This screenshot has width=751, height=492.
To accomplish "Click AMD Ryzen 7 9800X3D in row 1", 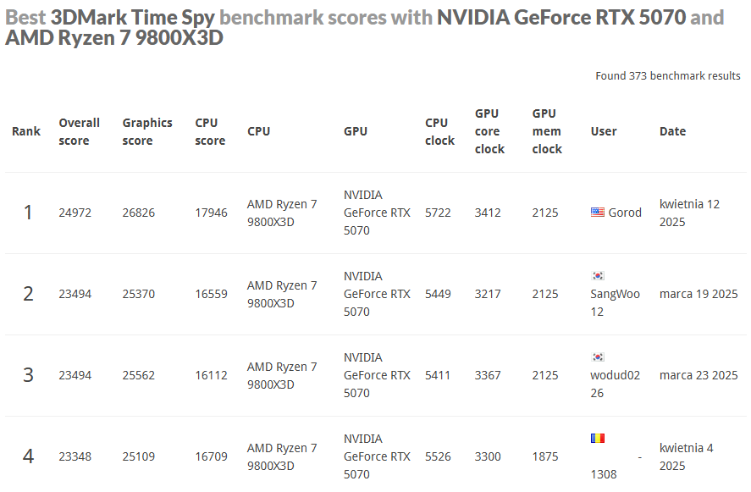I will pos(282,213).
